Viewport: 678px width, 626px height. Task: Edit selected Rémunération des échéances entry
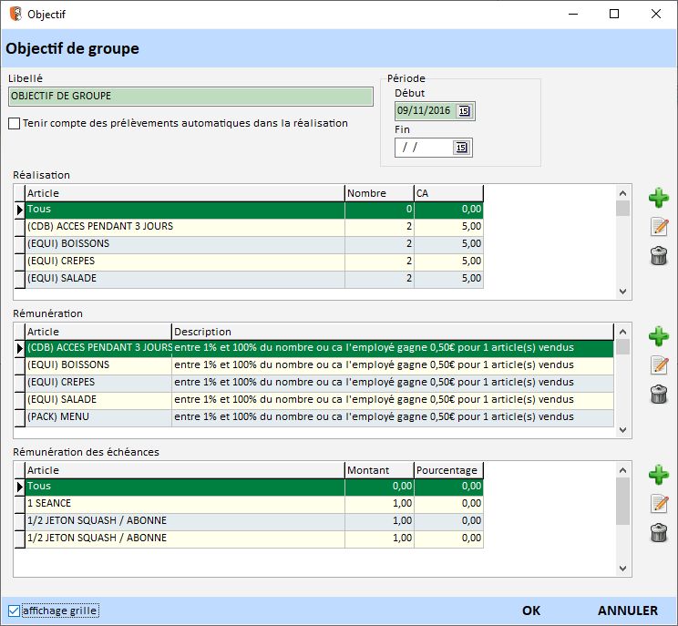(x=658, y=504)
